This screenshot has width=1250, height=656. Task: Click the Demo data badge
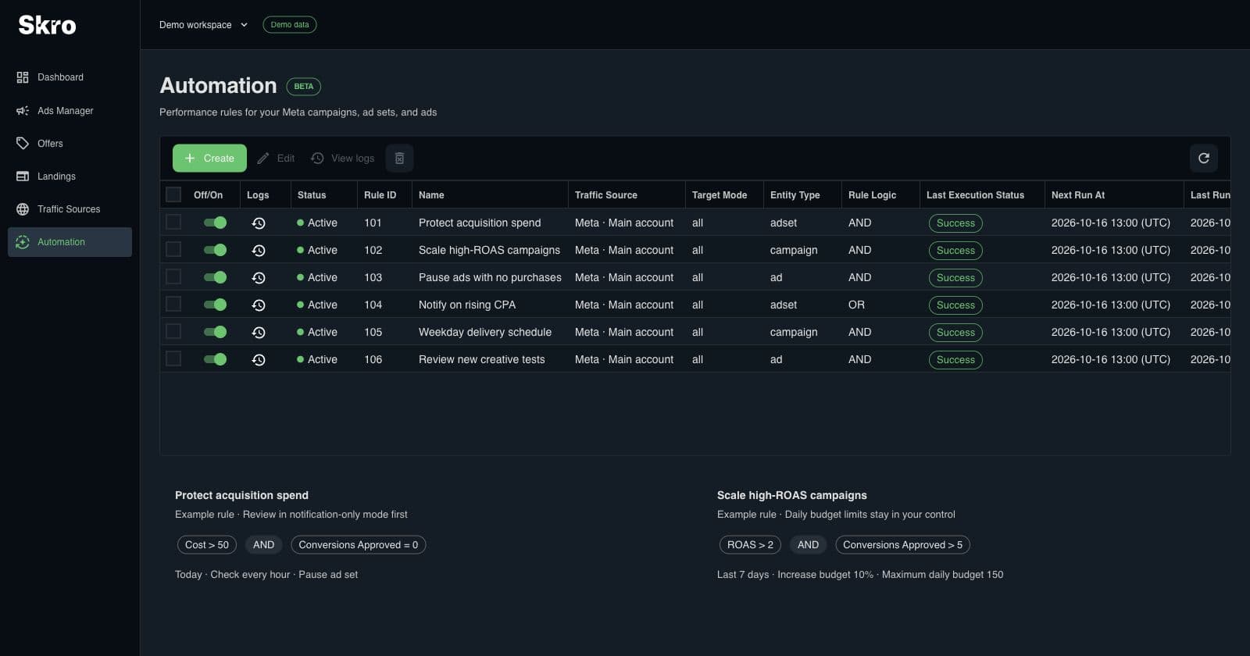click(290, 25)
